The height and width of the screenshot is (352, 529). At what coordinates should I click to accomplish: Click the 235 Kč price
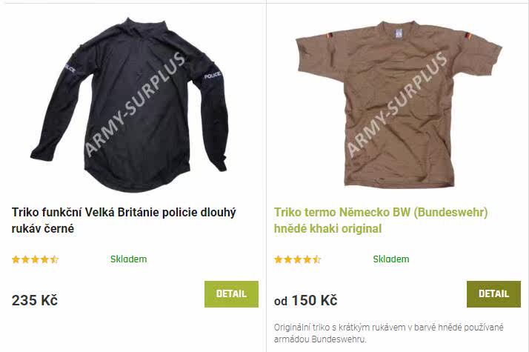[35, 300]
